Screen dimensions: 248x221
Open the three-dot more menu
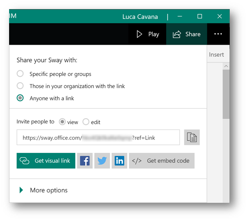[218, 34]
